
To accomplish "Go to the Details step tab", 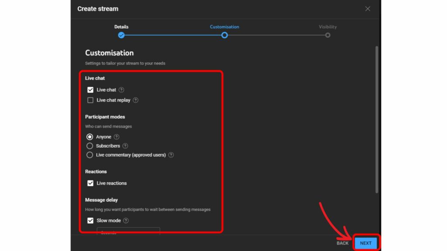I will (121, 27).
